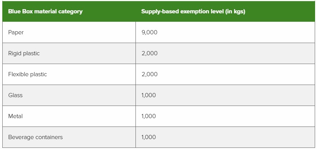Select the 9,000 value for Paper
Image resolution: width=317 pixels, height=149 pixels.
coord(150,32)
